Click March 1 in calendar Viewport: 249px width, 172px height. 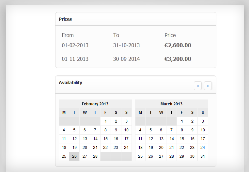(182, 121)
